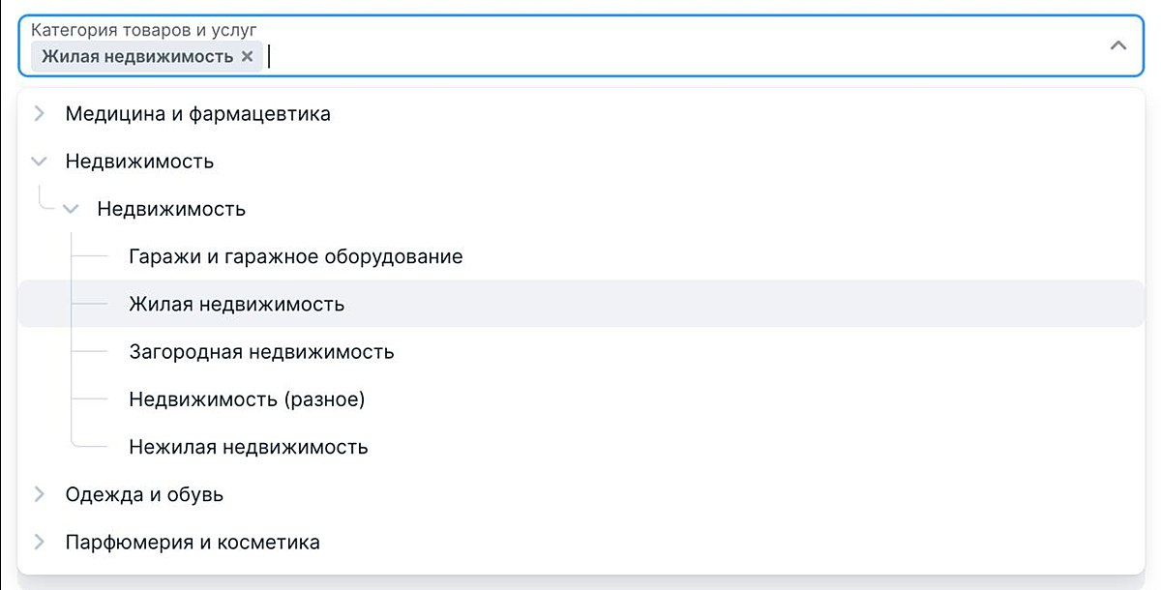
Task: Click the nested Недвижимость subcategory label
Action: tap(171, 209)
